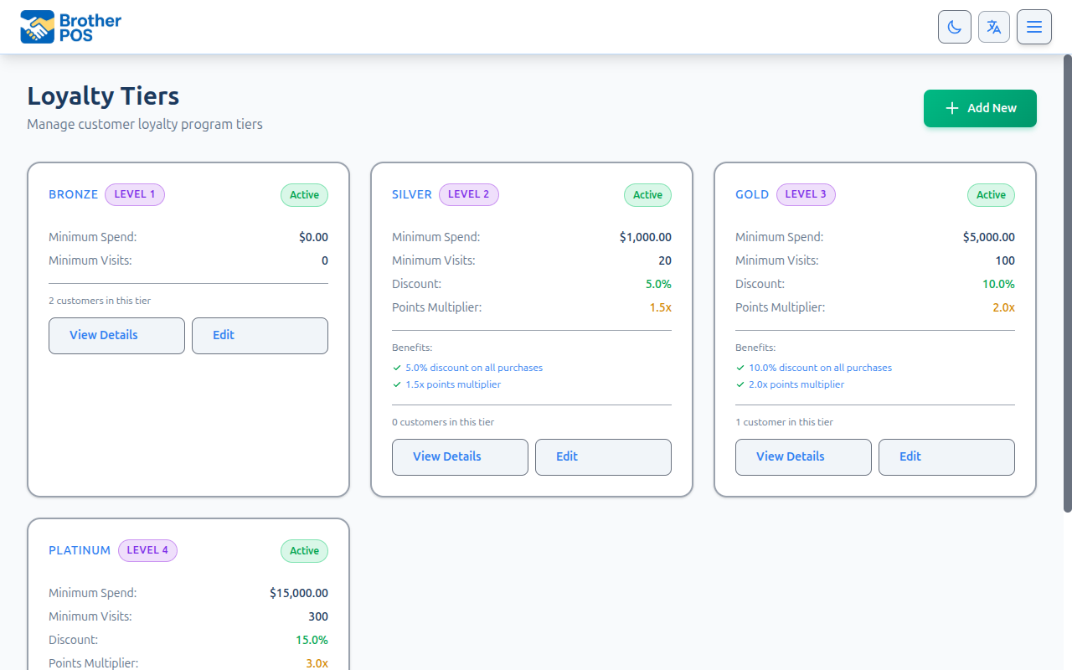Screen dimensions: 1072x670
Task: Open the hamburger navigation menu
Action: [1034, 27]
